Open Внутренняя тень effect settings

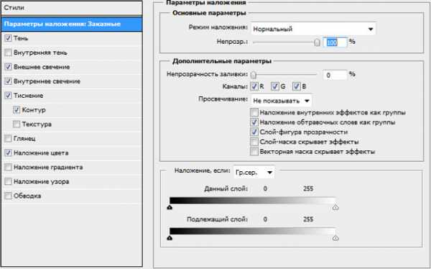point(40,53)
